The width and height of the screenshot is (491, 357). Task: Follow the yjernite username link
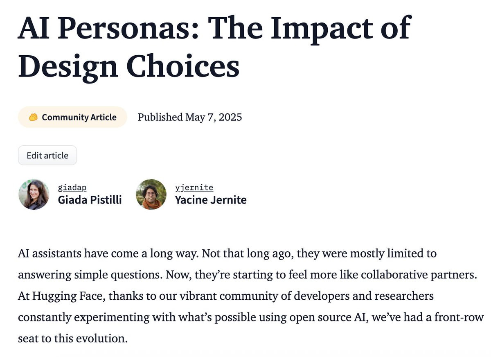click(194, 188)
